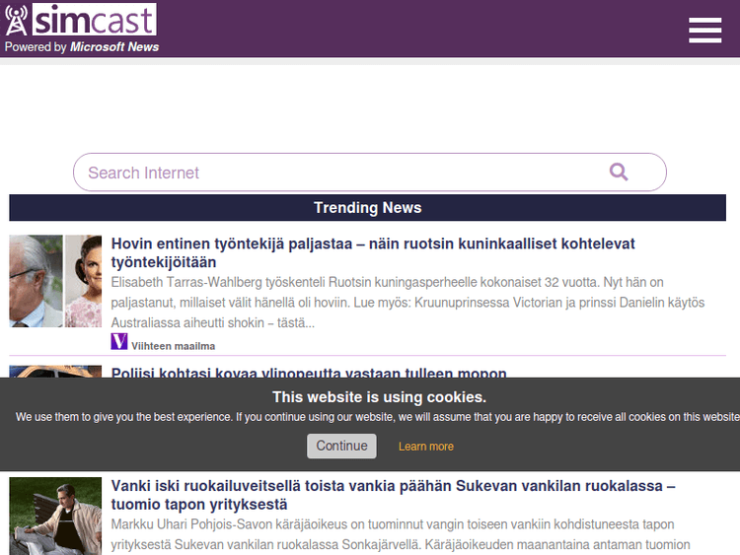The image size is (740, 555).
Task: Open the Swedish royals article thumbnail
Action: pyautogui.click(x=55, y=281)
